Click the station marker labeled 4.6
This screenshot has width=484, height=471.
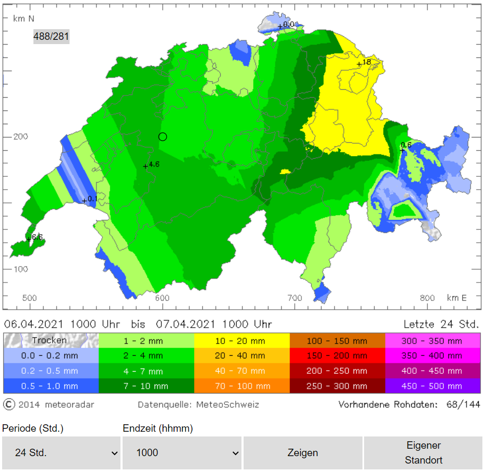pyautogui.click(x=146, y=166)
